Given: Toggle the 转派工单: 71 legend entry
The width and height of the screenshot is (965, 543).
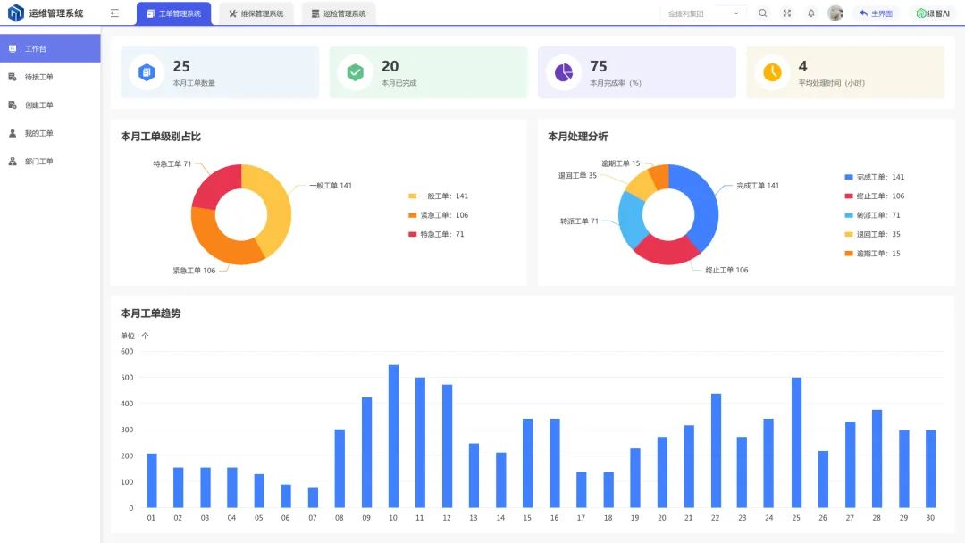Looking at the screenshot, I should point(873,215).
